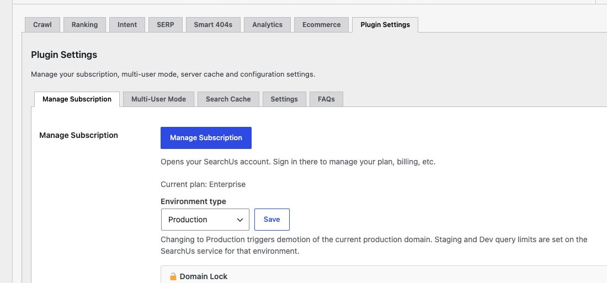
Task: Open the Intent tab
Action: [x=127, y=24]
